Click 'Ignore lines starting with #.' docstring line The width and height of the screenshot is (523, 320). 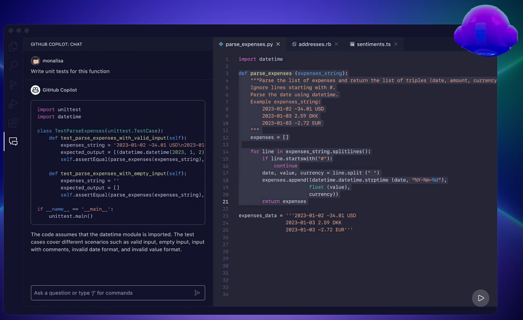(x=293, y=88)
